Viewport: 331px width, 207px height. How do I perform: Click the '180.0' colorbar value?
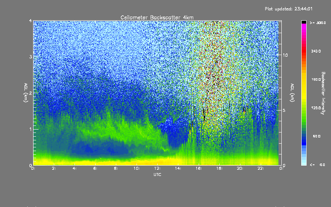pos(316,79)
